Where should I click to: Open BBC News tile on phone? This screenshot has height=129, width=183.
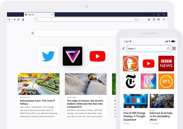(x=166, y=64)
